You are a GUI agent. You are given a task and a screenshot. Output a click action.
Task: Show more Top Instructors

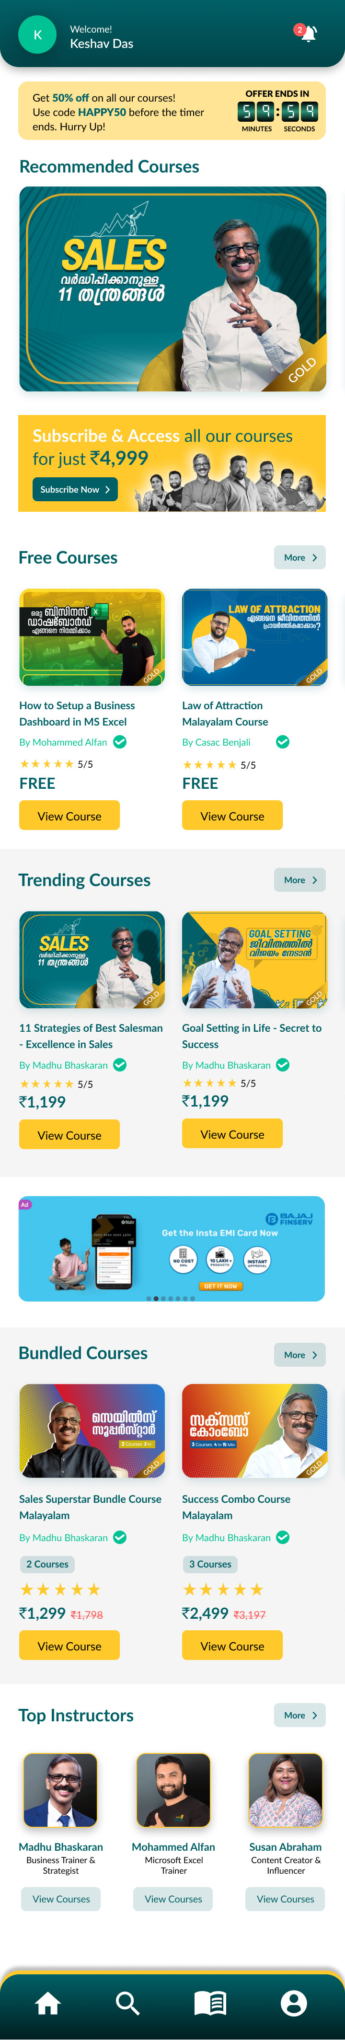click(300, 1715)
